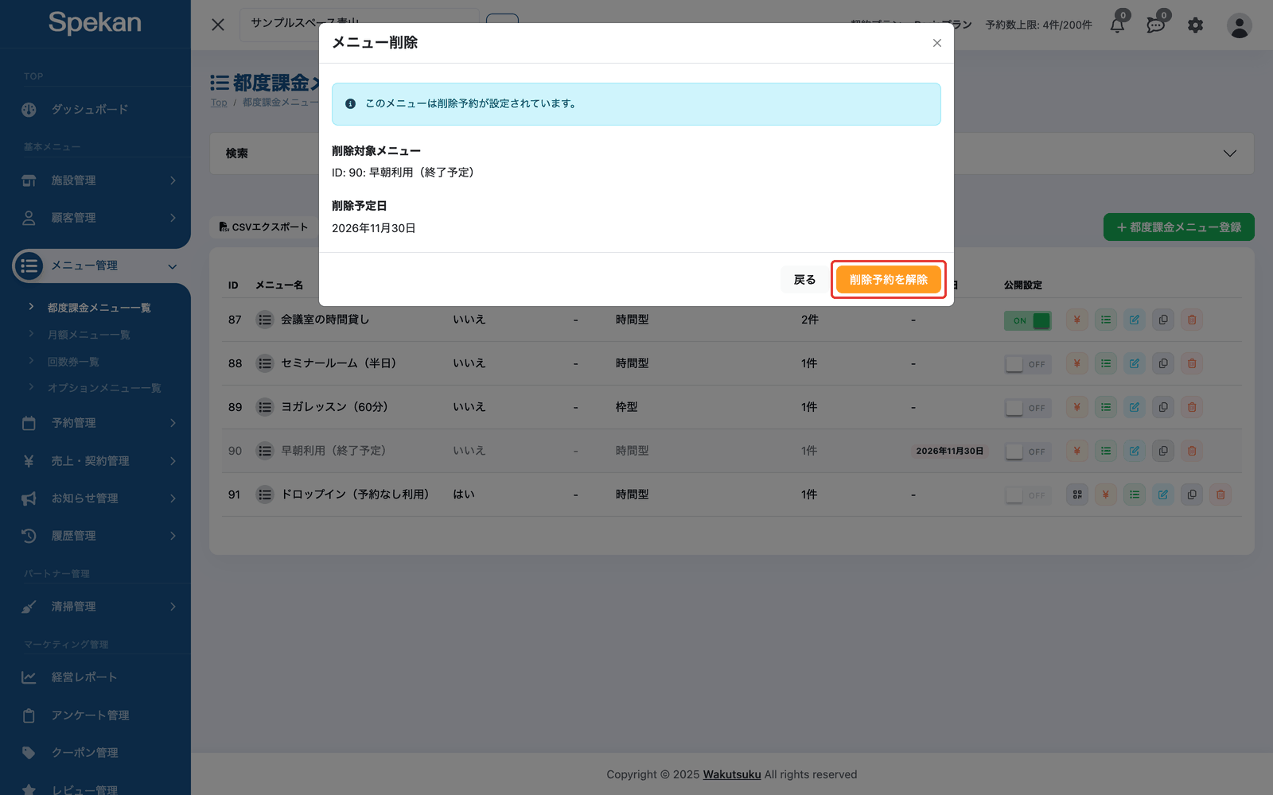This screenshot has width=1273, height=795.
Task: Select 回数券一覧 submenu item
Action: coord(73,362)
